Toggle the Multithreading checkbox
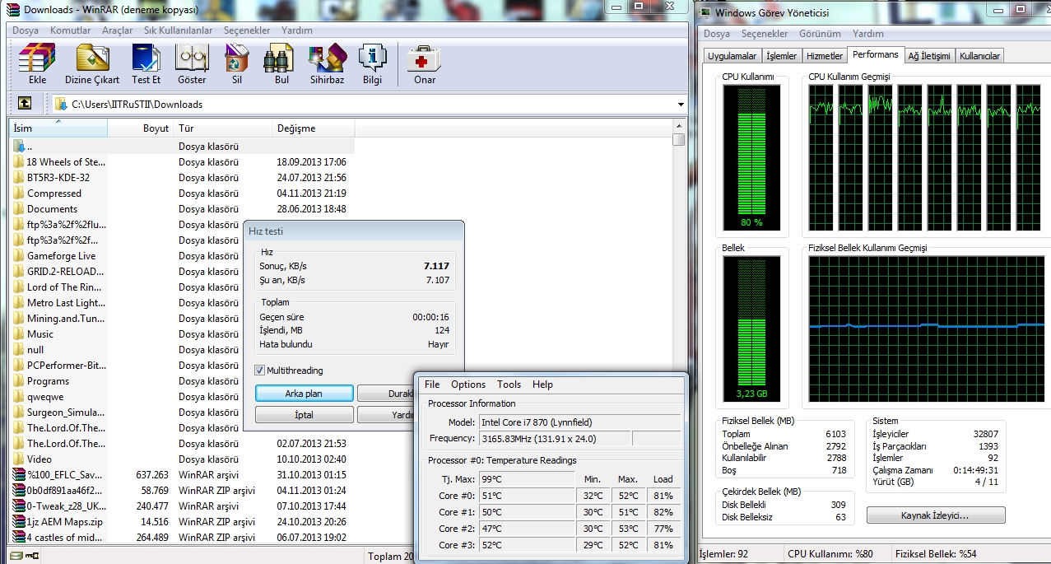1051x564 pixels. point(260,371)
